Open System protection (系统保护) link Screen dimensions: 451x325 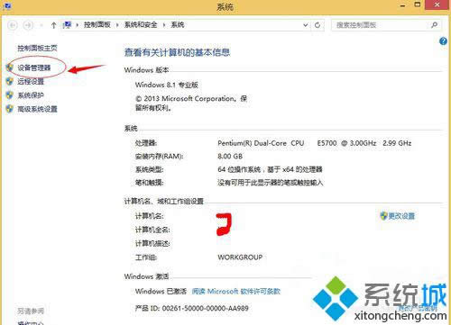coord(31,95)
